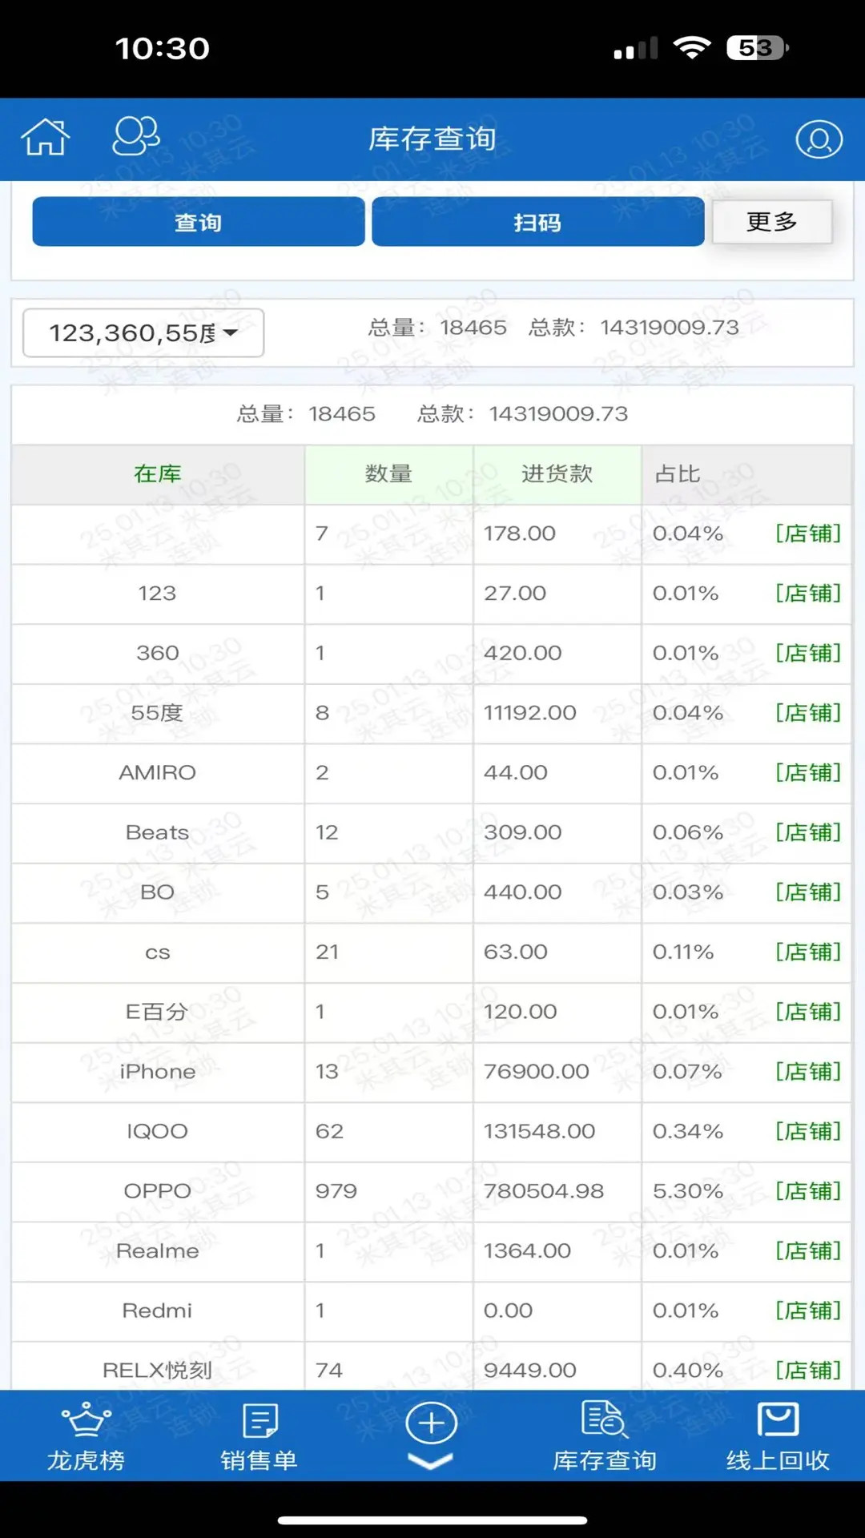Open 店铺 link for the IQOO row
The height and width of the screenshot is (1538, 865).
pos(807,1132)
